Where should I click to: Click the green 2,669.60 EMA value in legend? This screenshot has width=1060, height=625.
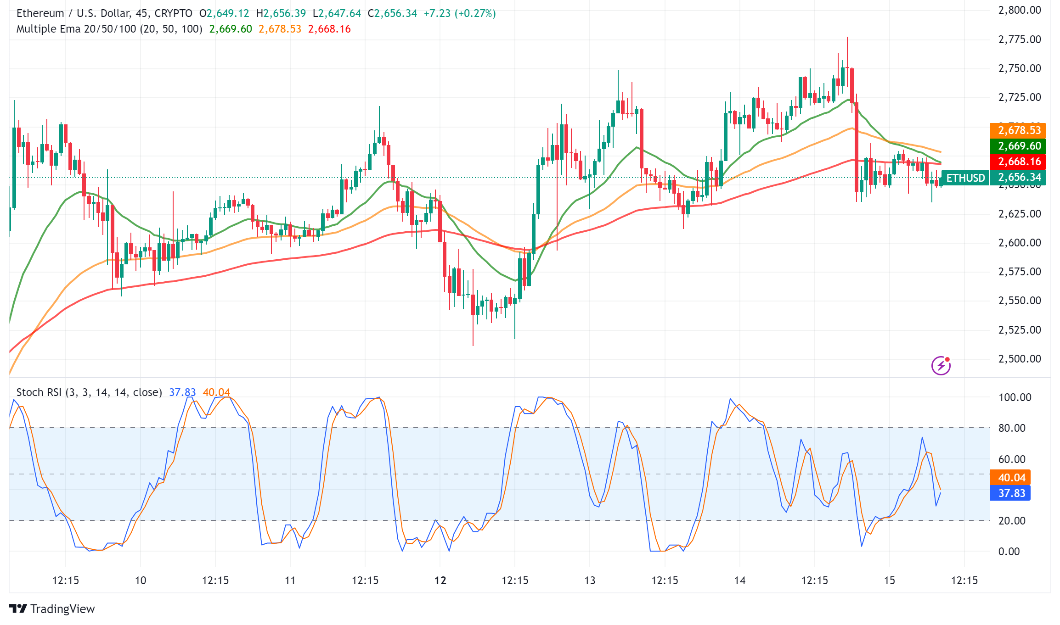pos(230,28)
